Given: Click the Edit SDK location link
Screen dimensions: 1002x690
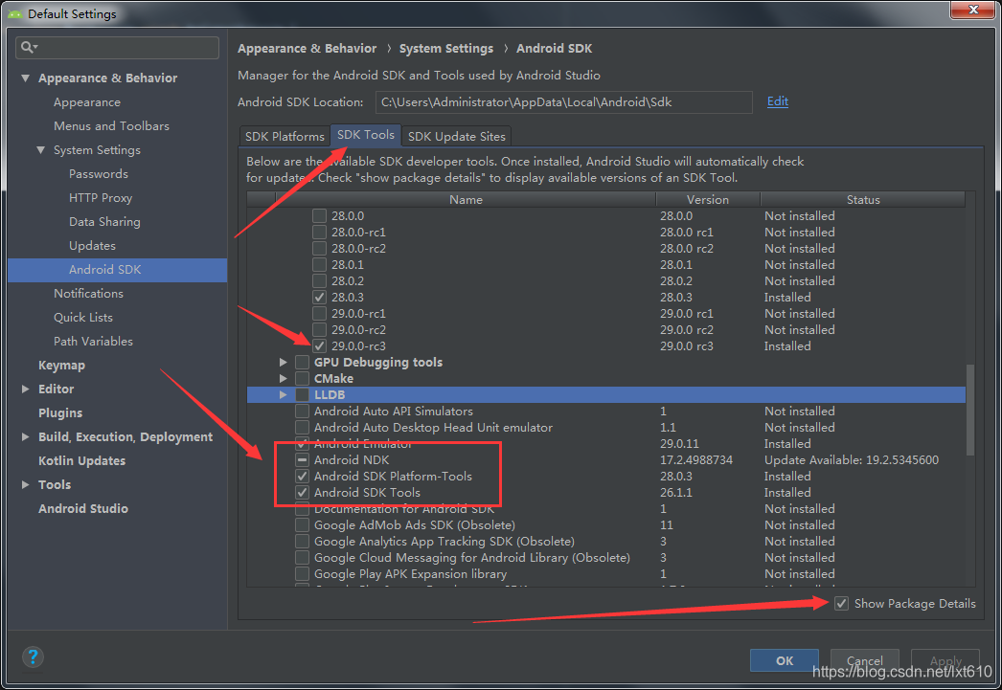Looking at the screenshot, I should tap(778, 101).
